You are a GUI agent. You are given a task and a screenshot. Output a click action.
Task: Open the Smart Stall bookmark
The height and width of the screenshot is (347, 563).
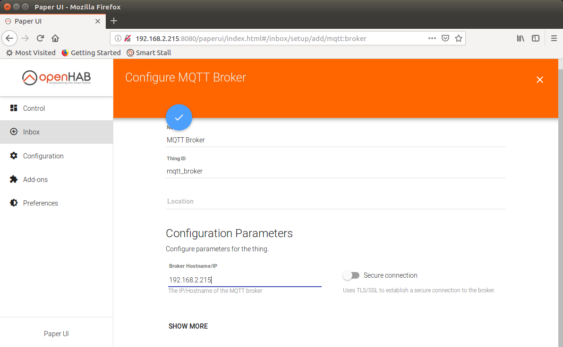point(149,53)
